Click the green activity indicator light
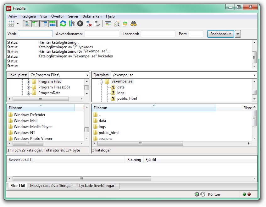 click(x=244, y=194)
